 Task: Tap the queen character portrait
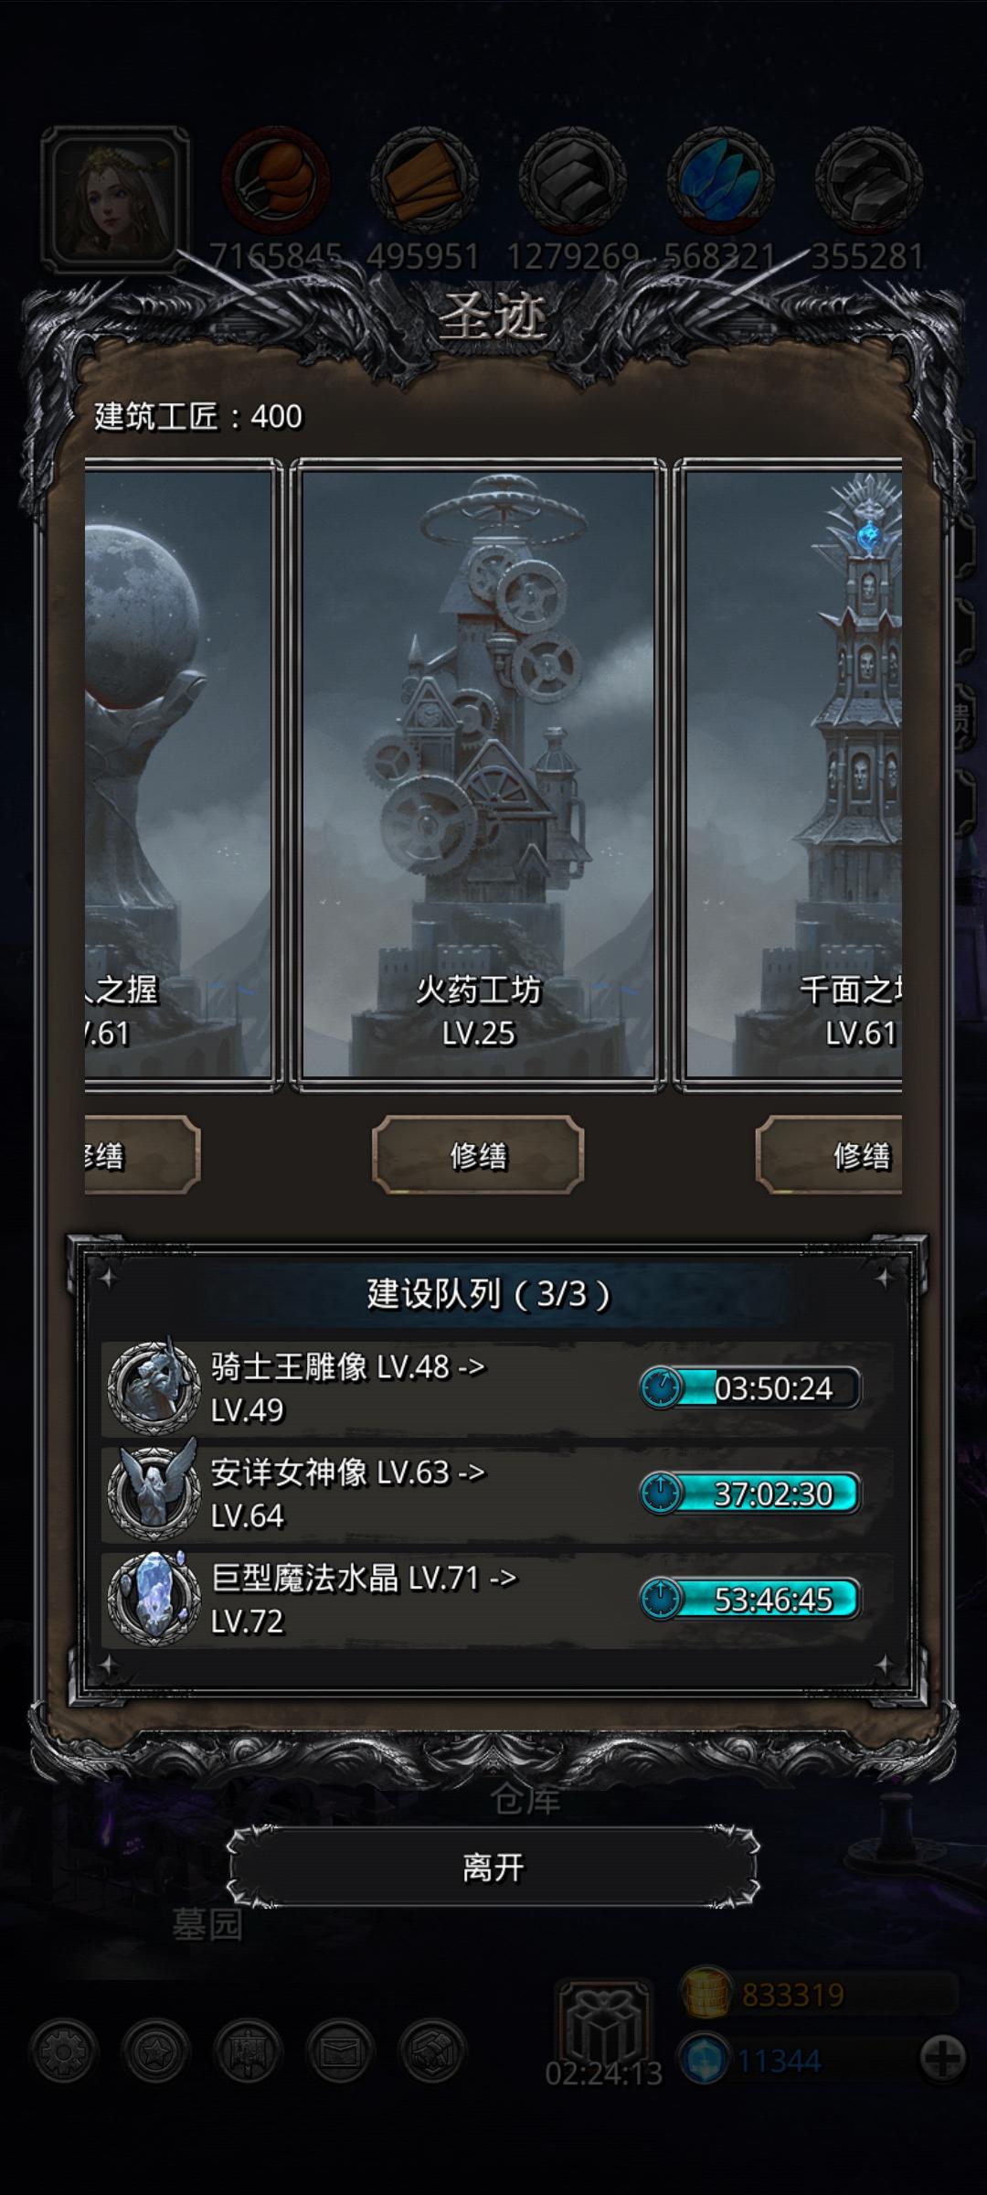point(115,199)
